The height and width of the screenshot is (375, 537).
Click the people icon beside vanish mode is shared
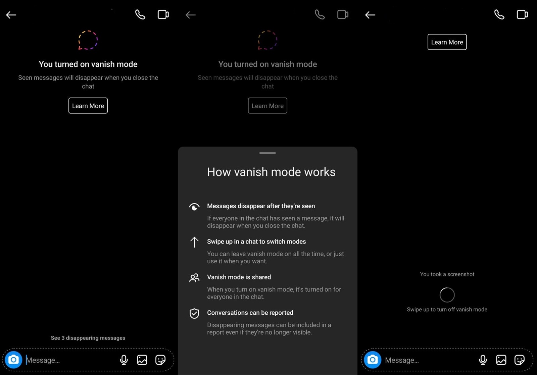pyautogui.click(x=194, y=278)
